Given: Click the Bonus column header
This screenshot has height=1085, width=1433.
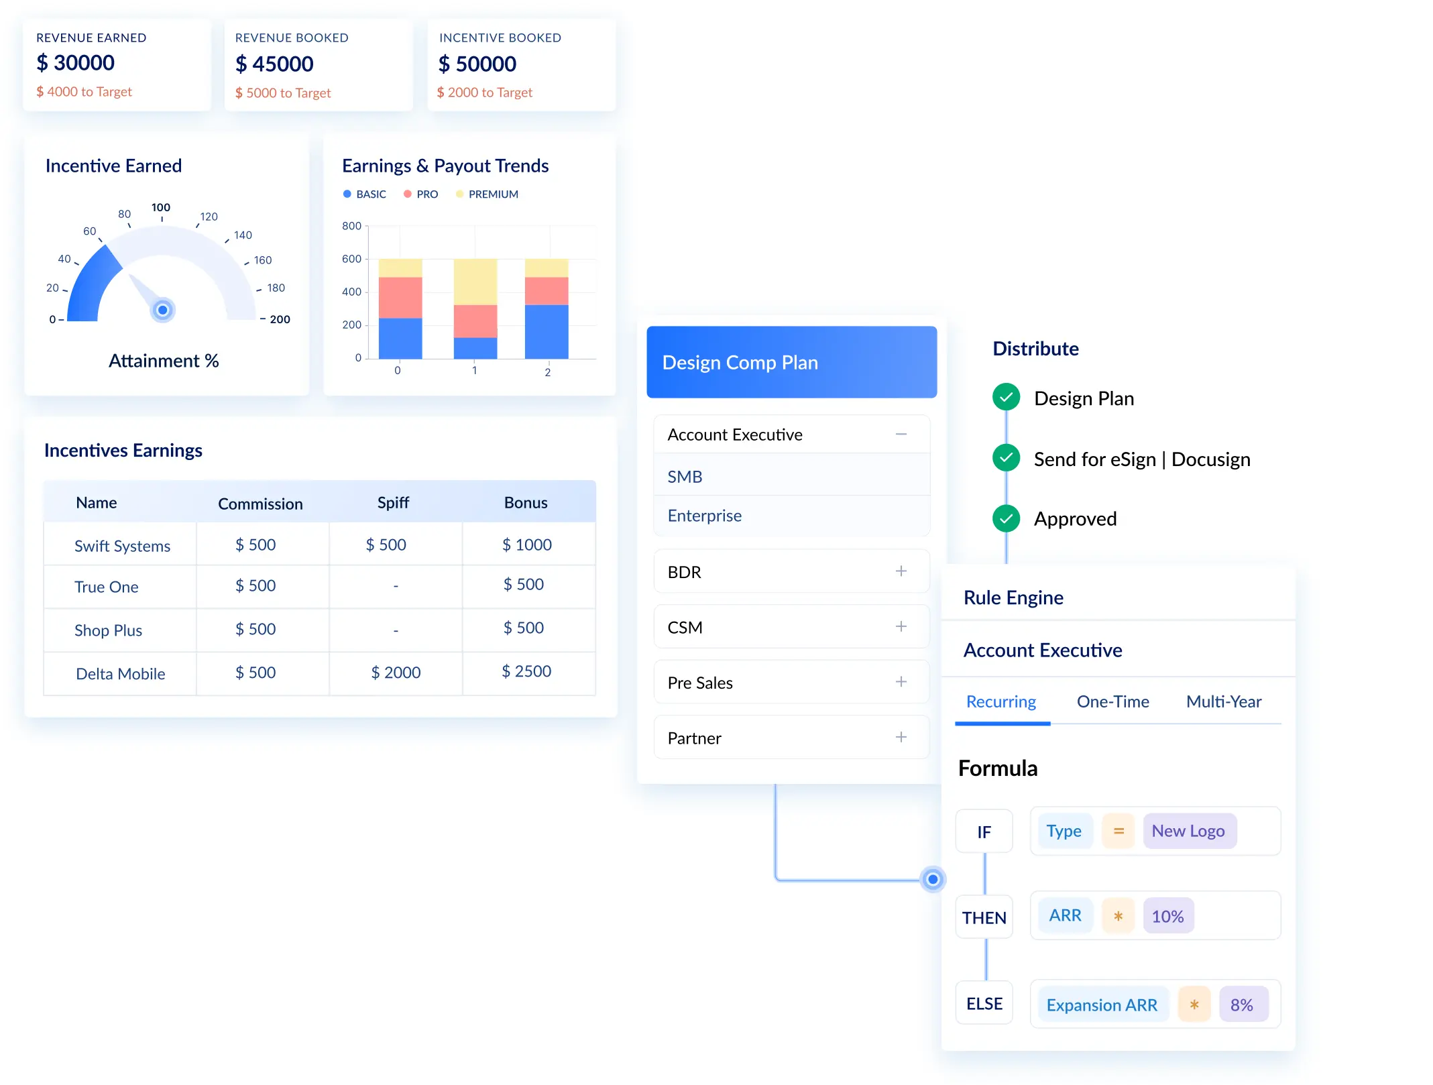Looking at the screenshot, I should [x=526, y=502].
